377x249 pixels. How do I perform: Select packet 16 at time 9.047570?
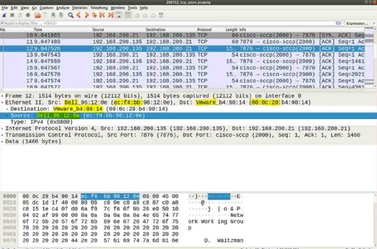pyautogui.click(x=182, y=74)
